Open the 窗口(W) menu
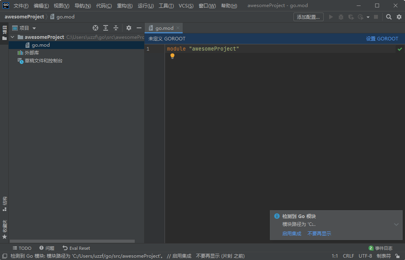 click(207, 5)
